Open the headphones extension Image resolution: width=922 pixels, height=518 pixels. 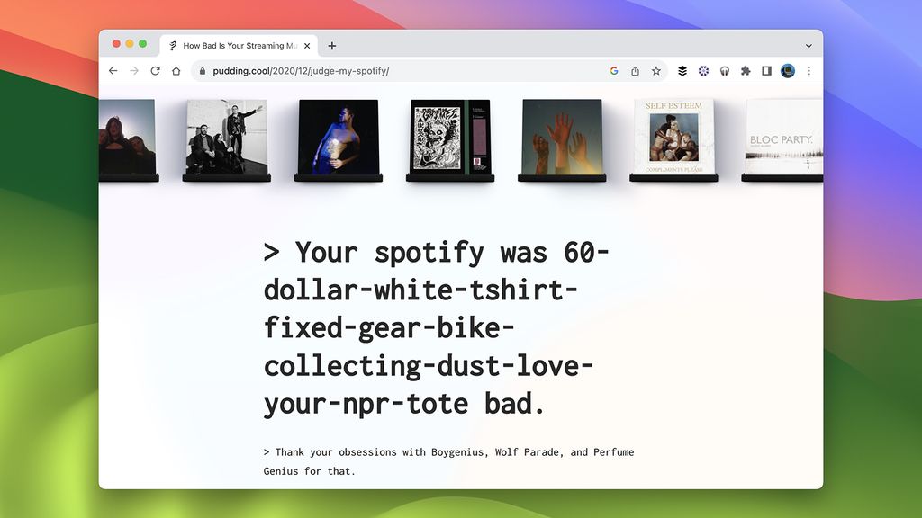[x=725, y=70]
